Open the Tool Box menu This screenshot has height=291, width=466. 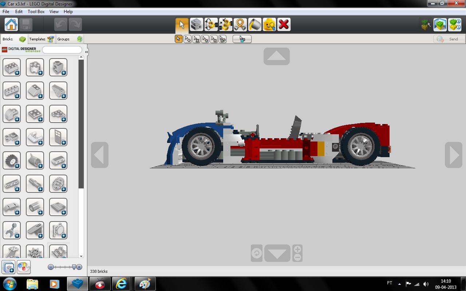coord(36,12)
